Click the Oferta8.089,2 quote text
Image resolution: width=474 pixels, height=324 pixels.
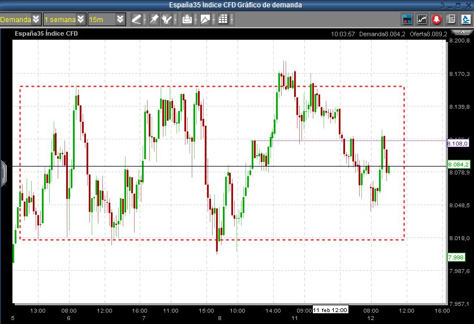(x=428, y=34)
